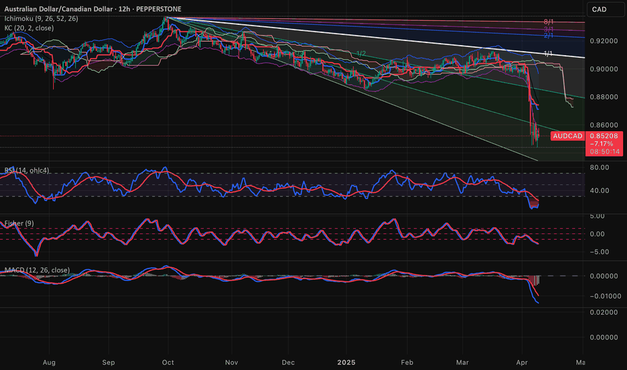The width and height of the screenshot is (627, 370).
Task: Select the RSI (14, ohlc4) pane legend
Action: (27, 170)
